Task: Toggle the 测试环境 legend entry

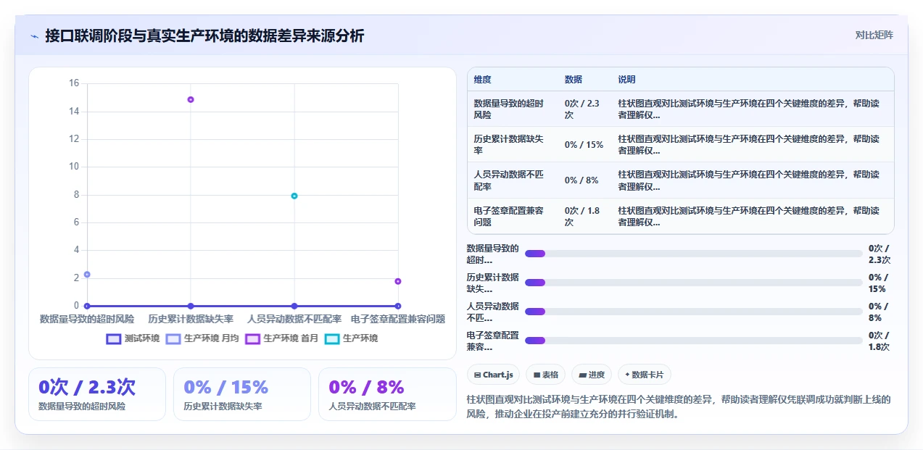Action: pos(133,338)
